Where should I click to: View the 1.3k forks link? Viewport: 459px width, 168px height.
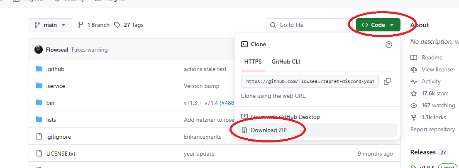(x=434, y=118)
